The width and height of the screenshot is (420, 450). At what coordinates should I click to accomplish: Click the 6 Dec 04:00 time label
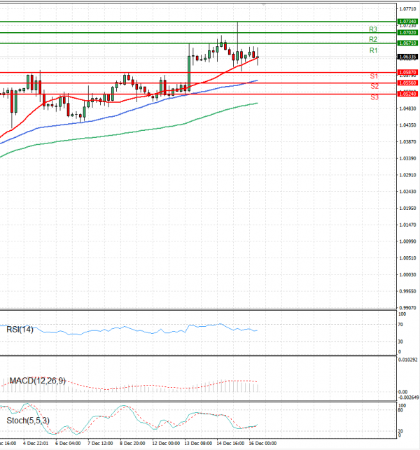click(x=68, y=444)
